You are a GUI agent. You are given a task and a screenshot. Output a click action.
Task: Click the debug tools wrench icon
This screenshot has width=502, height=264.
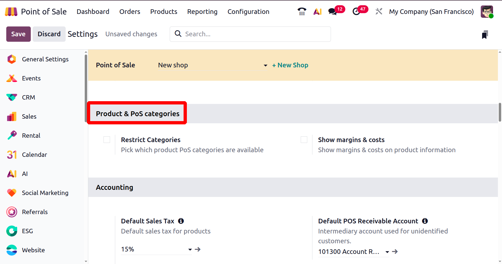[x=379, y=11]
